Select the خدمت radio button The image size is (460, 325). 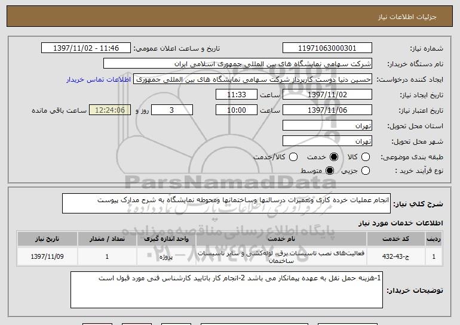point(333,157)
